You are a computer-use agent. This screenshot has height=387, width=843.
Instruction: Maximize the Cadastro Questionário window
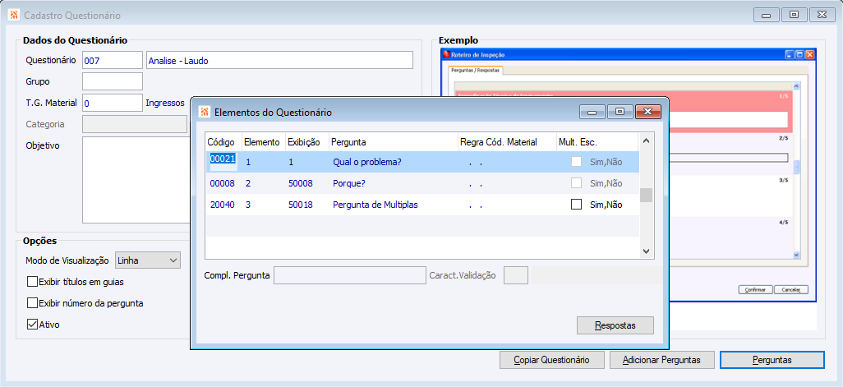(x=794, y=15)
